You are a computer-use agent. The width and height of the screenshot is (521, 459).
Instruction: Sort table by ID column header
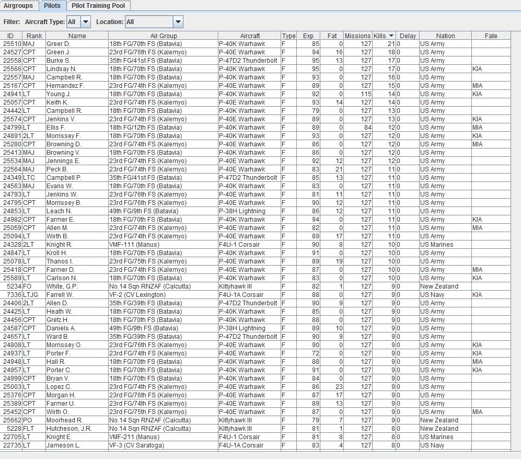10,36
